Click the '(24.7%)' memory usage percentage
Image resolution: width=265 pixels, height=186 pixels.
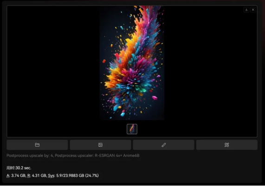[x=92, y=175]
